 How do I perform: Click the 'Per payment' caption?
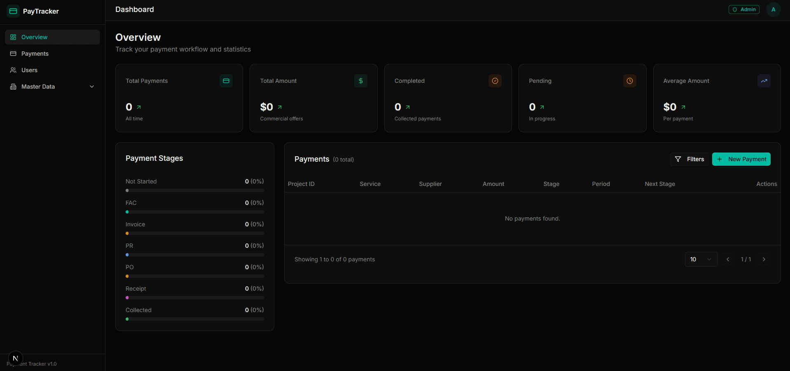[x=678, y=119]
